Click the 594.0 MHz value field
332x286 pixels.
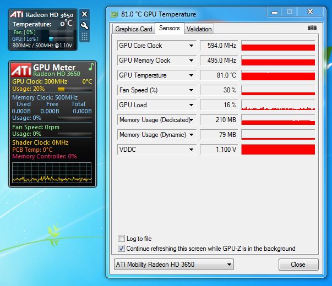point(219,46)
